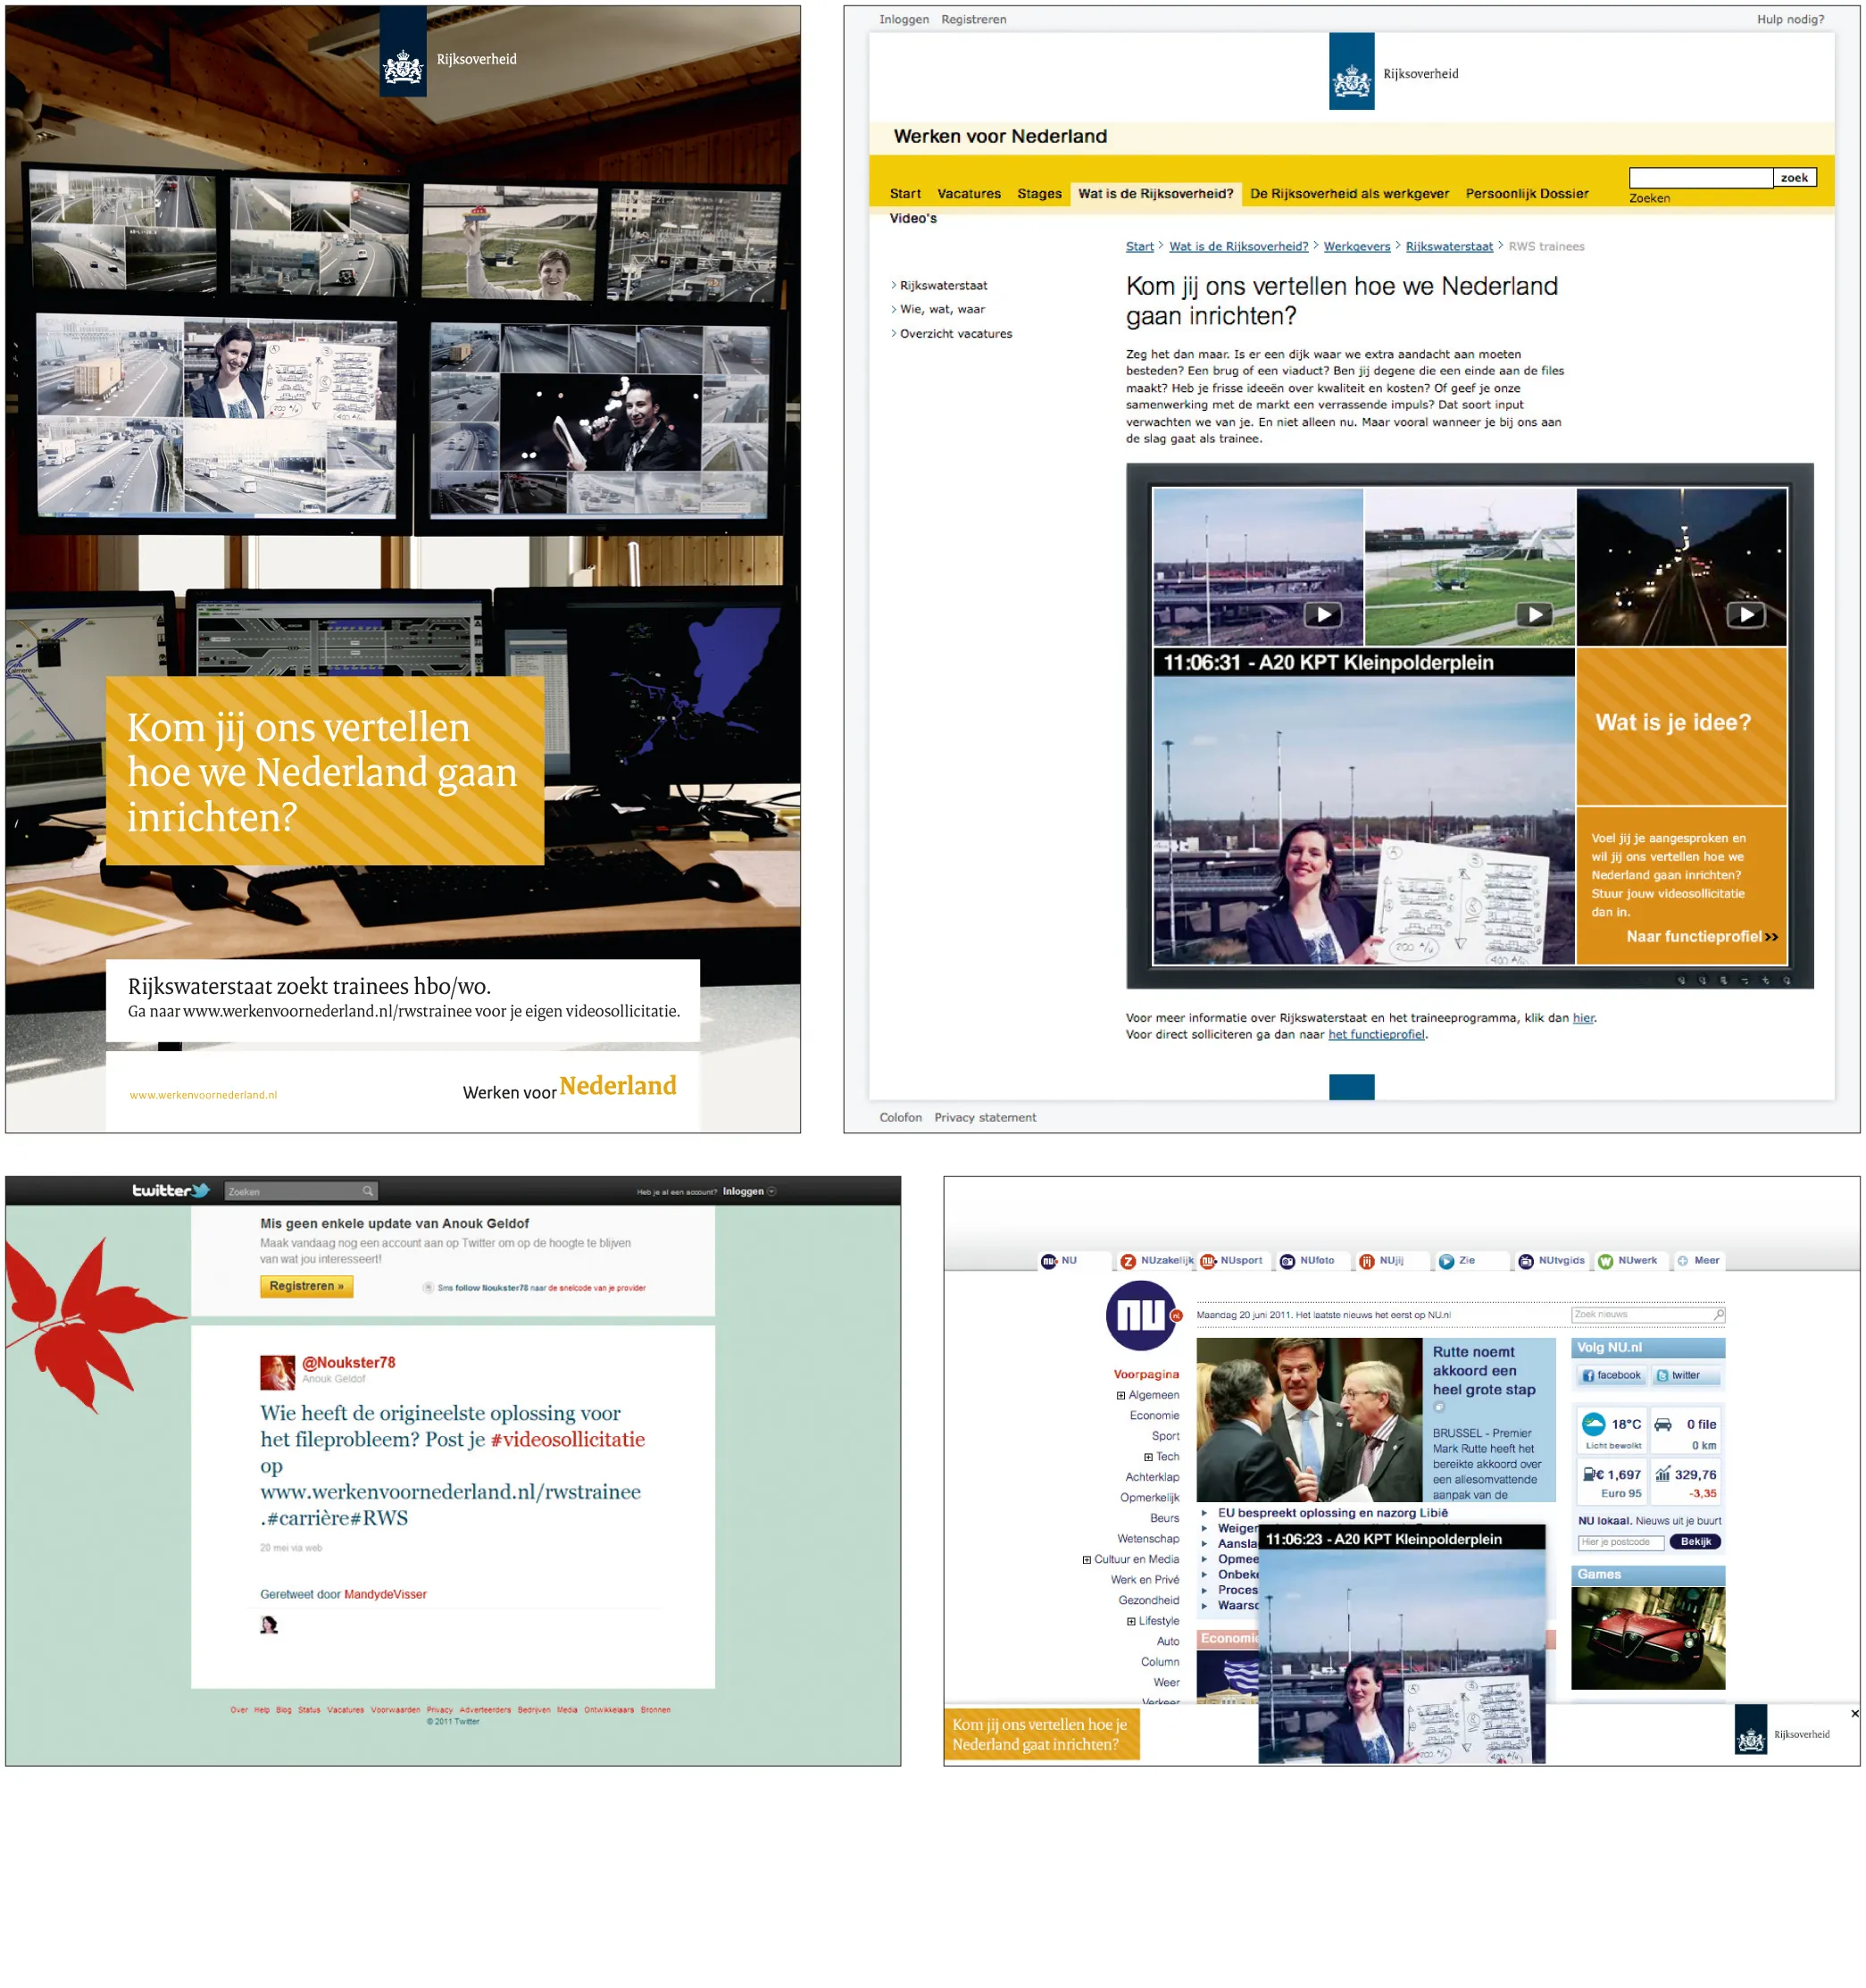
Task: Click the small avatar under Geretweet door
Action: [269, 1624]
